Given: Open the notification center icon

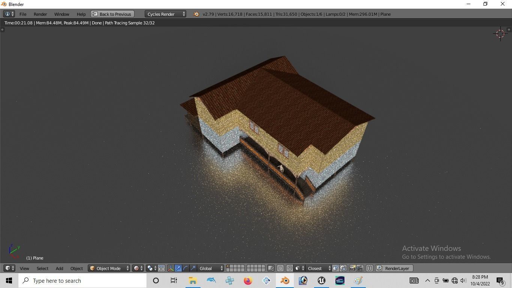Looking at the screenshot, I should 500,281.
